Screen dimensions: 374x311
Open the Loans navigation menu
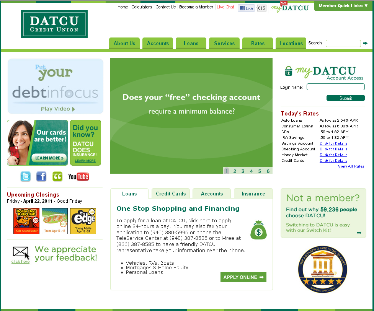pos(191,43)
